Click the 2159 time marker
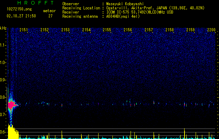 point(190,30)
